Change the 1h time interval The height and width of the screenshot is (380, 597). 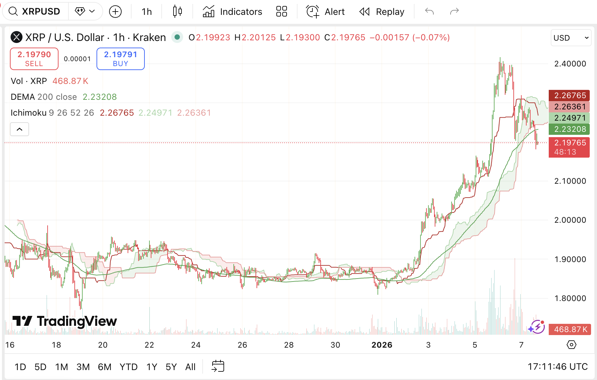coord(146,12)
